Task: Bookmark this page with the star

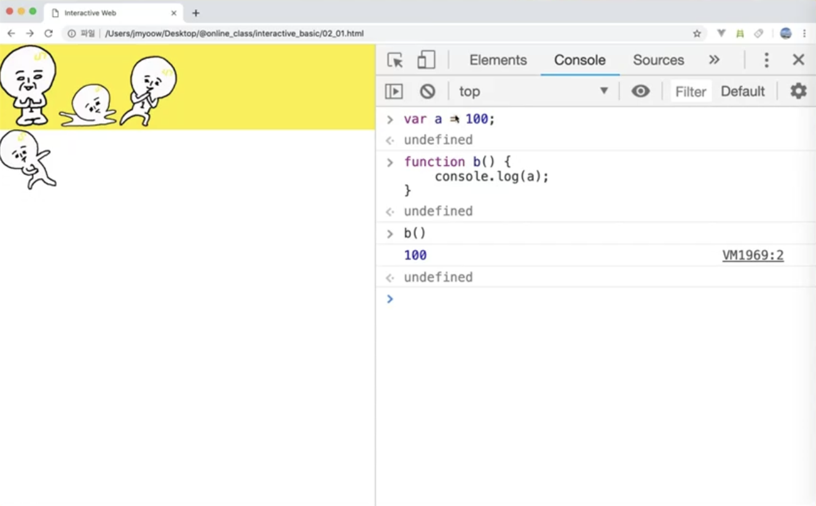Action: [x=697, y=33]
